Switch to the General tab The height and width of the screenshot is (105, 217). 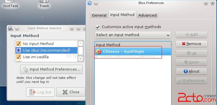99,15
